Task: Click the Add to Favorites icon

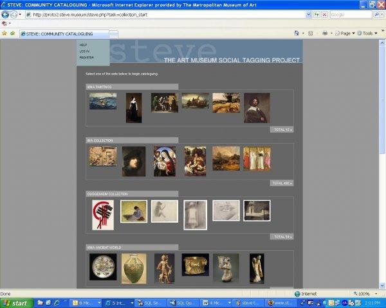Action: [x=13, y=33]
